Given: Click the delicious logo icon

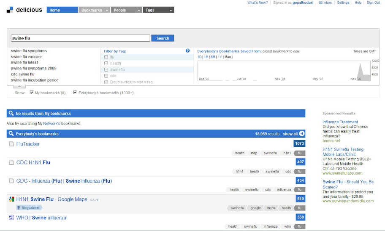Looking at the screenshot, I should pyautogui.click(x=10, y=10).
